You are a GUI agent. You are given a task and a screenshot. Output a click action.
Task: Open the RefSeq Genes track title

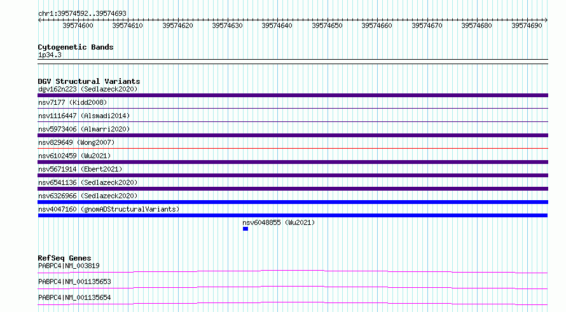[64, 258]
